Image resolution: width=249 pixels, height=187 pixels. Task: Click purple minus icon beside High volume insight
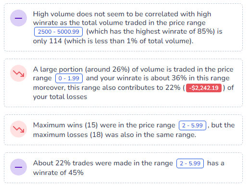click(18, 18)
